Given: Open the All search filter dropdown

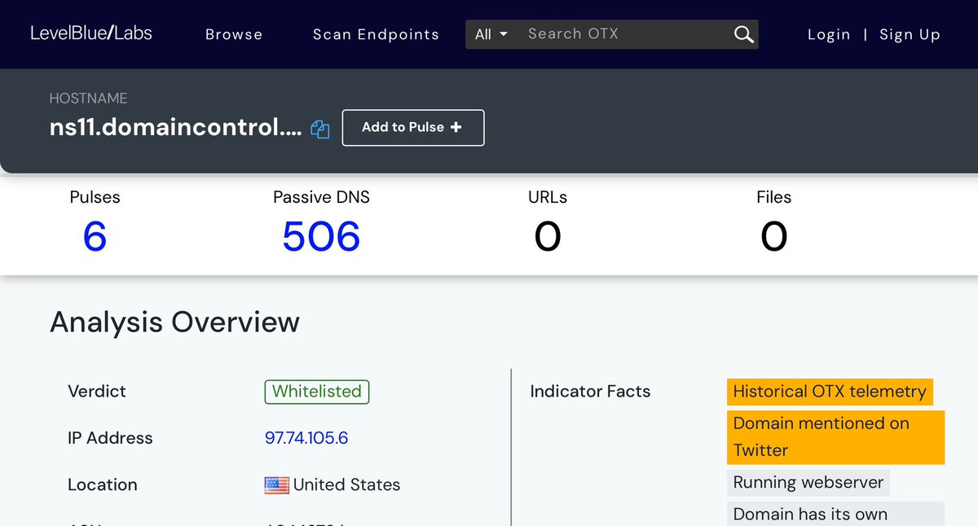Looking at the screenshot, I should coord(491,34).
